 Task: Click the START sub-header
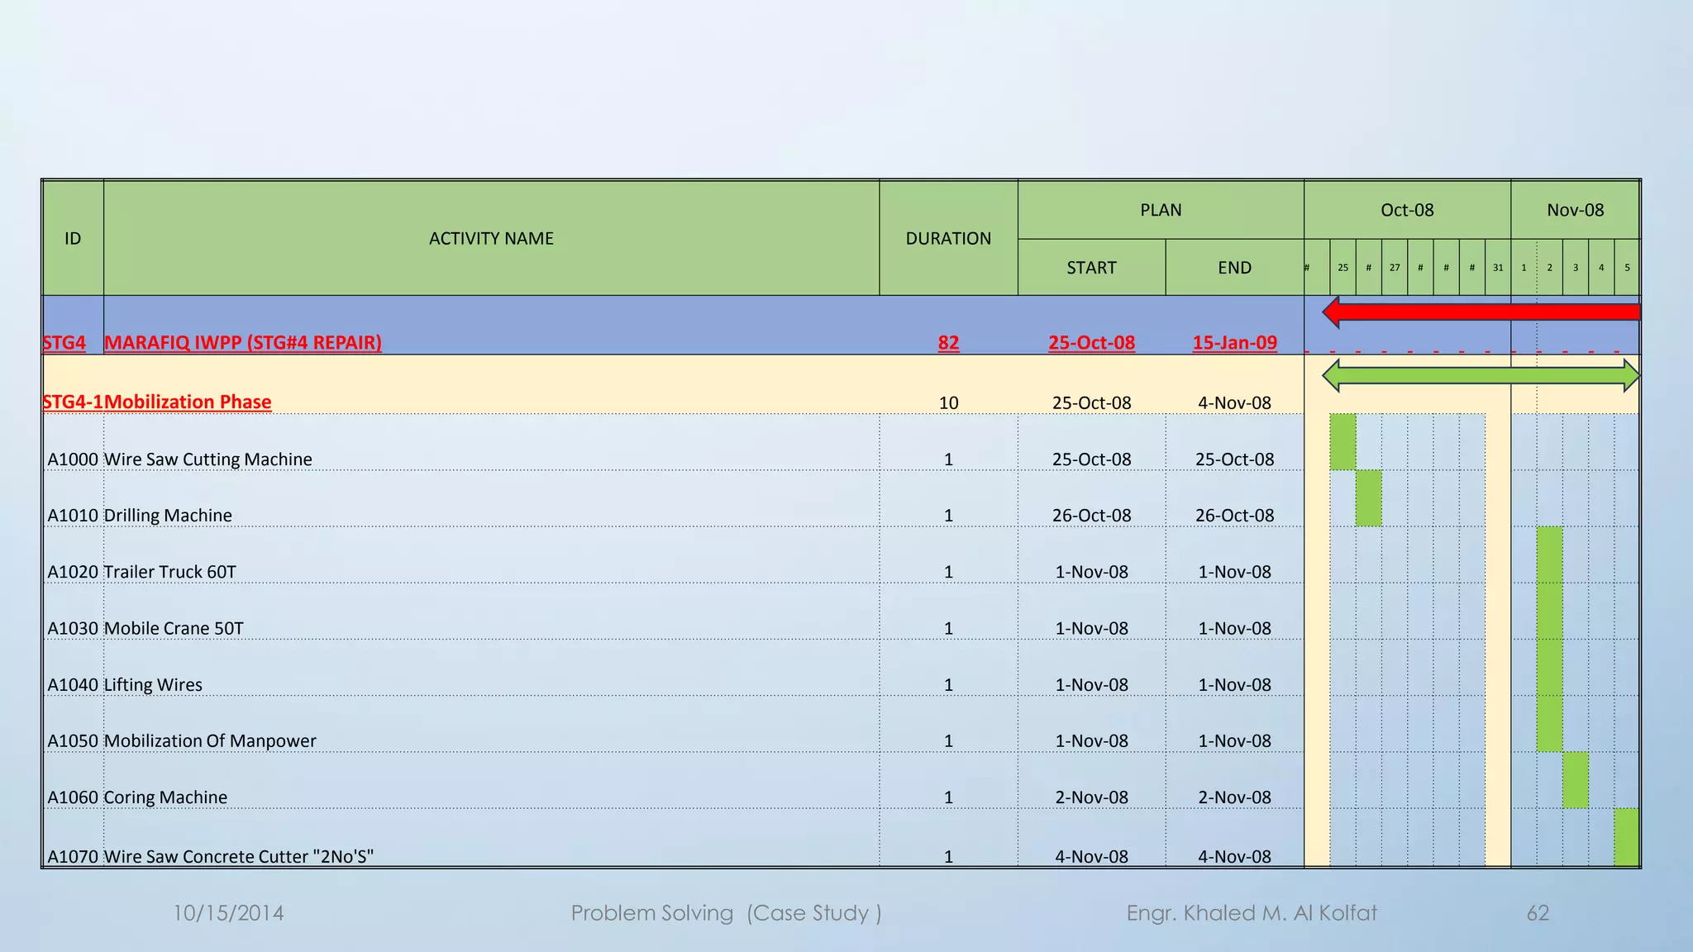[x=1091, y=268]
